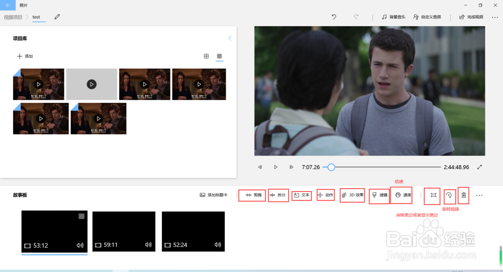Go back with the blue arrow button
The height and width of the screenshot is (272, 503).
[8, 5]
